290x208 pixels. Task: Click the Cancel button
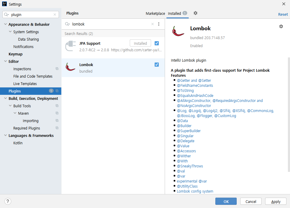point(251,201)
